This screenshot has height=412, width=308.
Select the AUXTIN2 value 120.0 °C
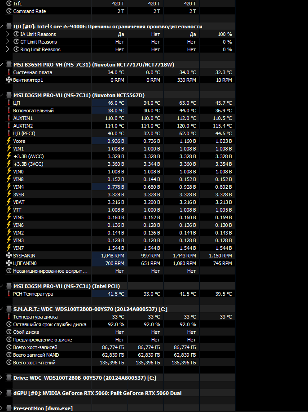tap(186, 126)
